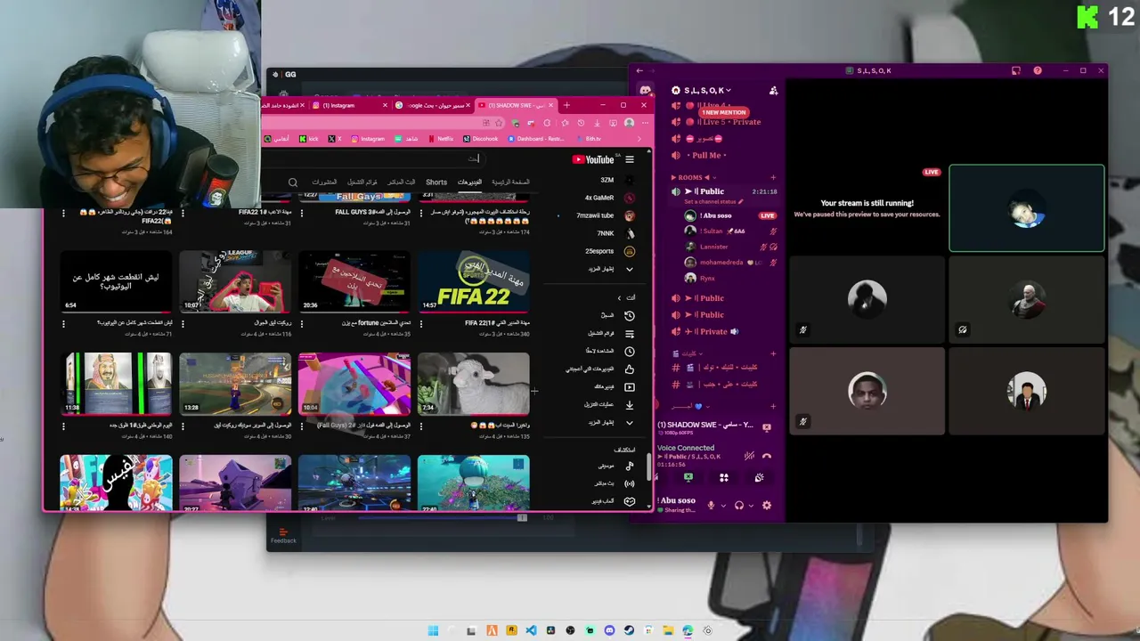
Task: Click the 1 NEW MENTION pill
Action: pyautogui.click(x=724, y=112)
